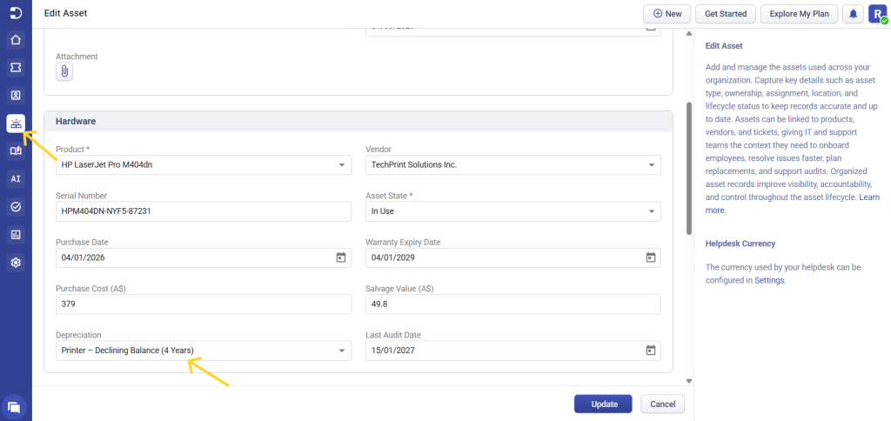Image resolution: width=891 pixels, height=421 pixels.
Task: Click the scrollbar down arrow
Action: tap(689, 381)
